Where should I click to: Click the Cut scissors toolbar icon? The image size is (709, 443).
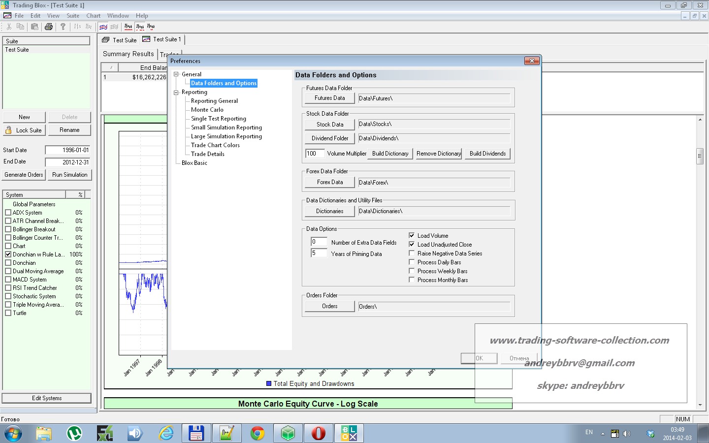click(9, 27)
